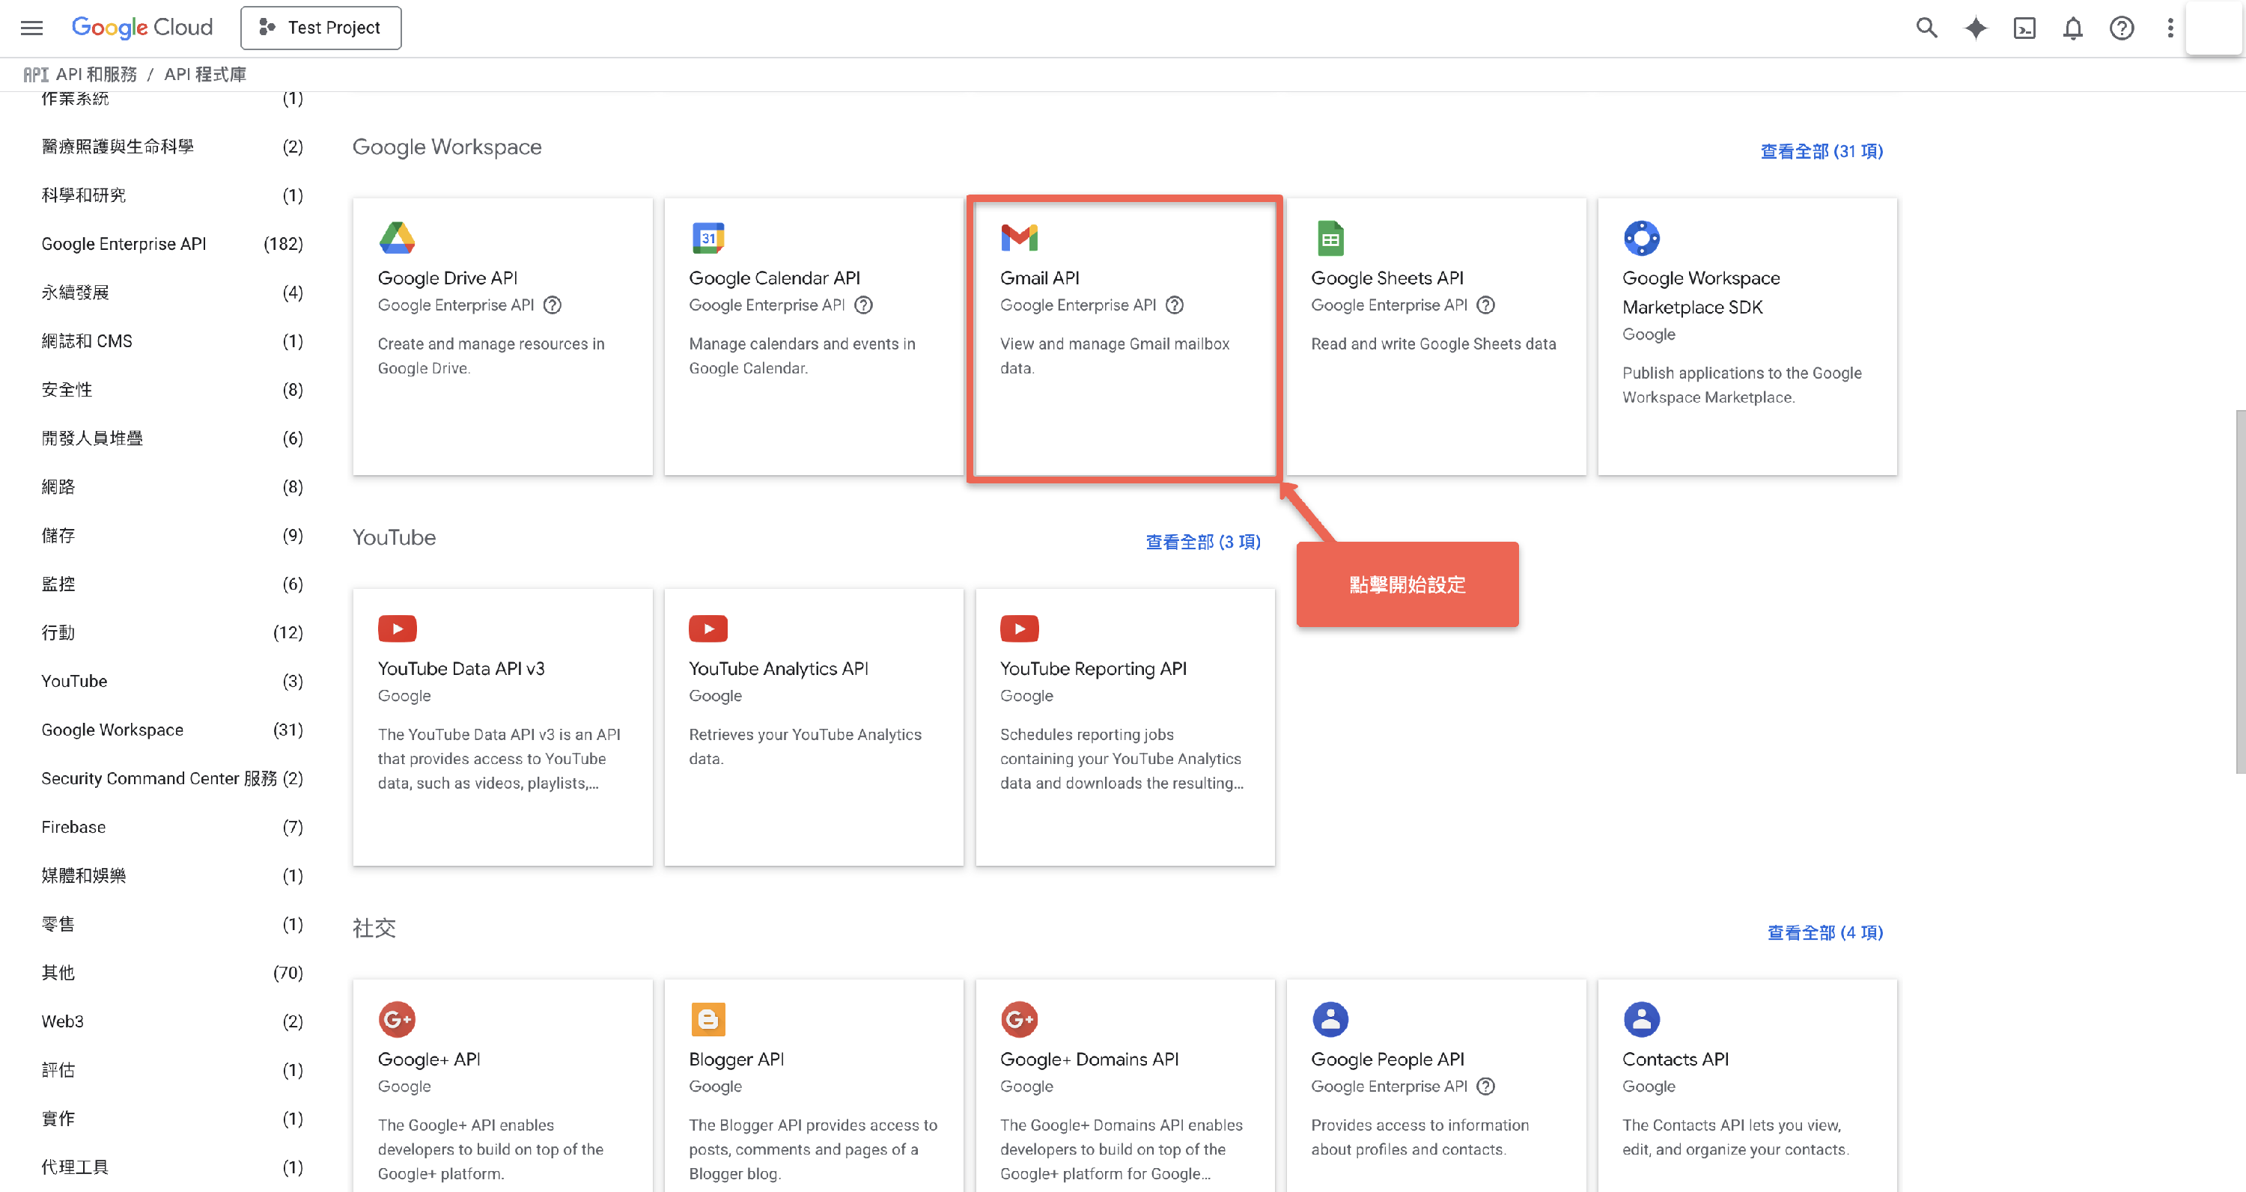Open Gemini sparkle assistant icon
Image resolution: width=2246 pixels, height=1192 pixels.
1975,28
